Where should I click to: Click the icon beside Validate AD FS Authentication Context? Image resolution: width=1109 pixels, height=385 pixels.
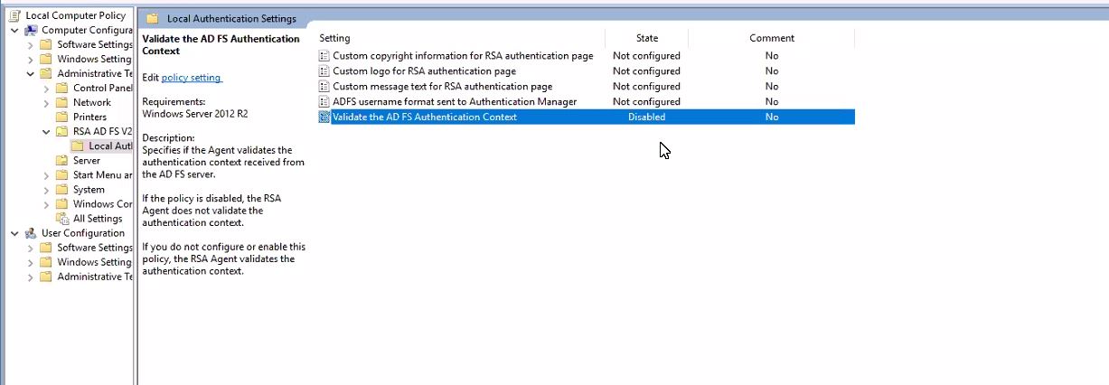324,117
